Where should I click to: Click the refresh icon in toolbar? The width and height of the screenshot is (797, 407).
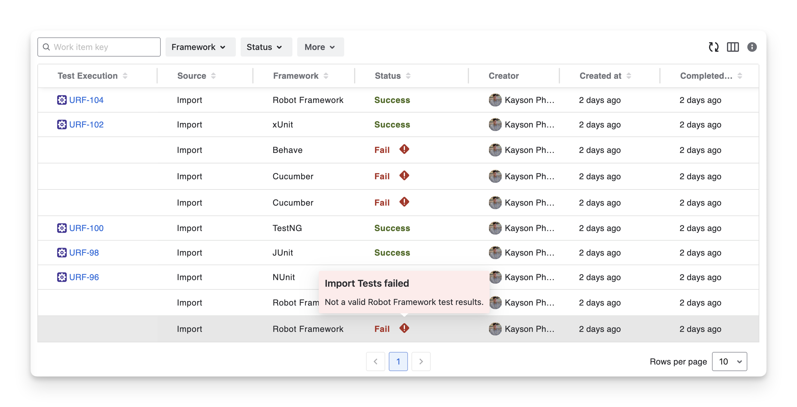tap(713, 47)
